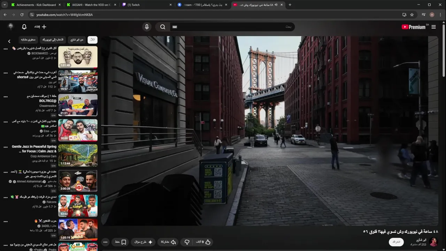Open media controls icon in toolbar
Viewport: 446px width, 251px height.
click(423, 15)
